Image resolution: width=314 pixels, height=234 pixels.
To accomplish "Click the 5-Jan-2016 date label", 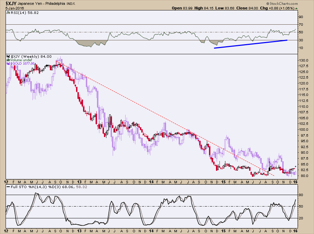I will pos(15,8).
